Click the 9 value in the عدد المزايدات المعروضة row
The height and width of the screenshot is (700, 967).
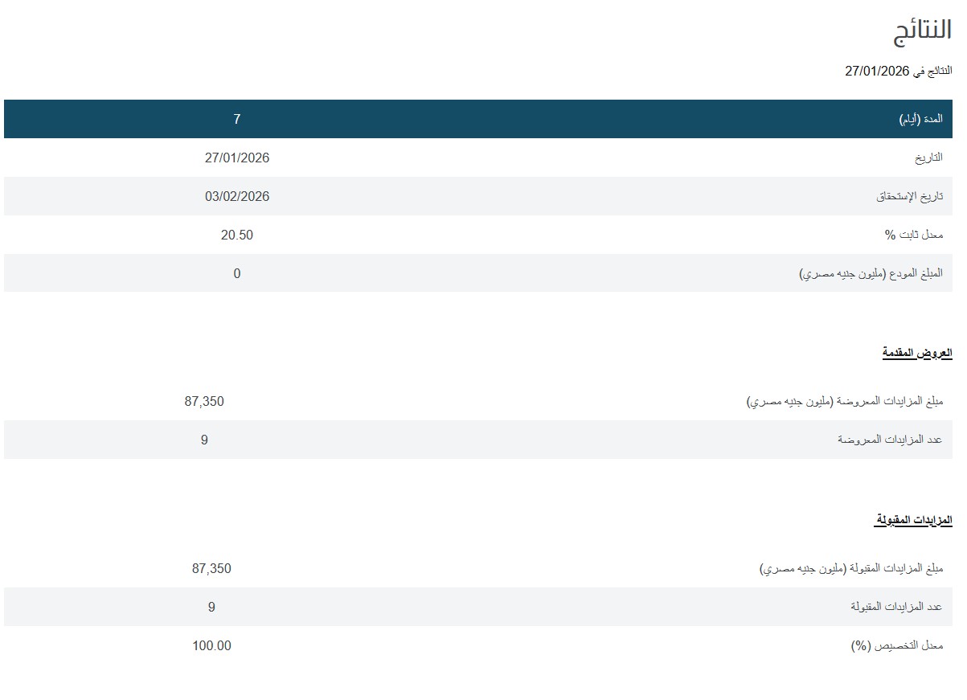pyautogui.click(x=204, y=440)
